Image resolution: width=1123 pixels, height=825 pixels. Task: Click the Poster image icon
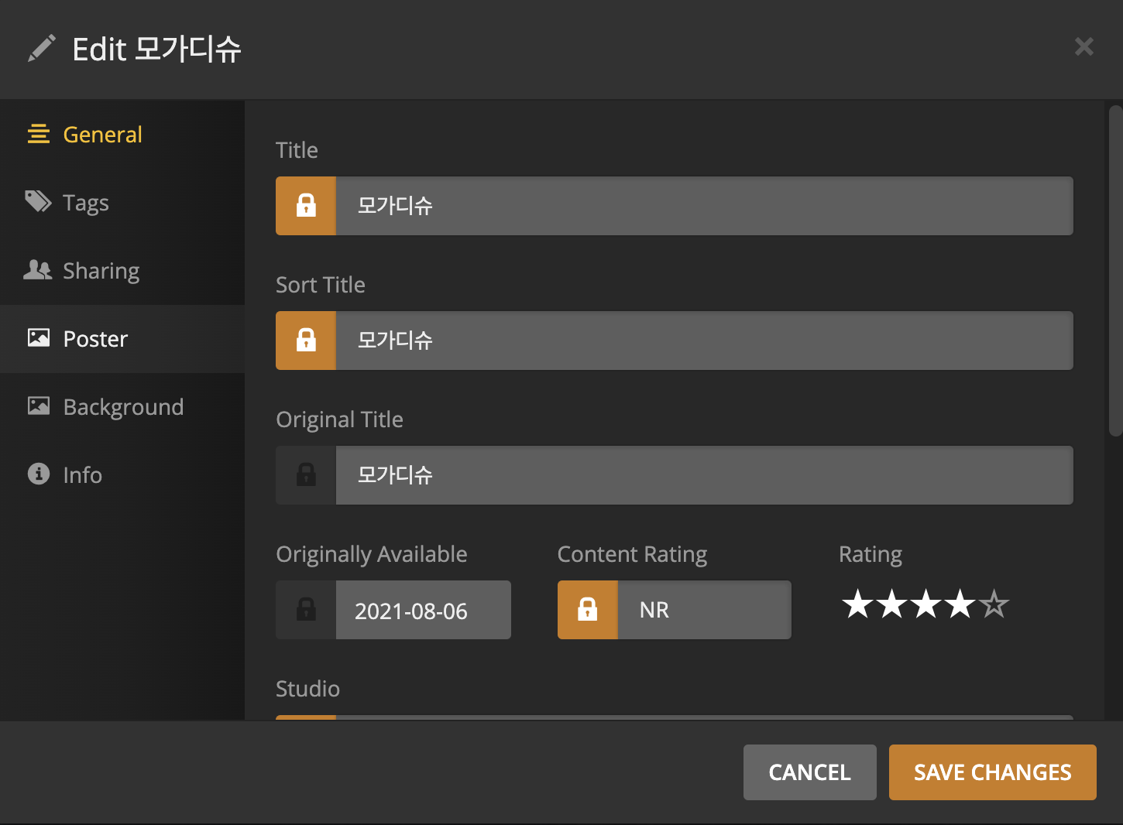(39, 338)
